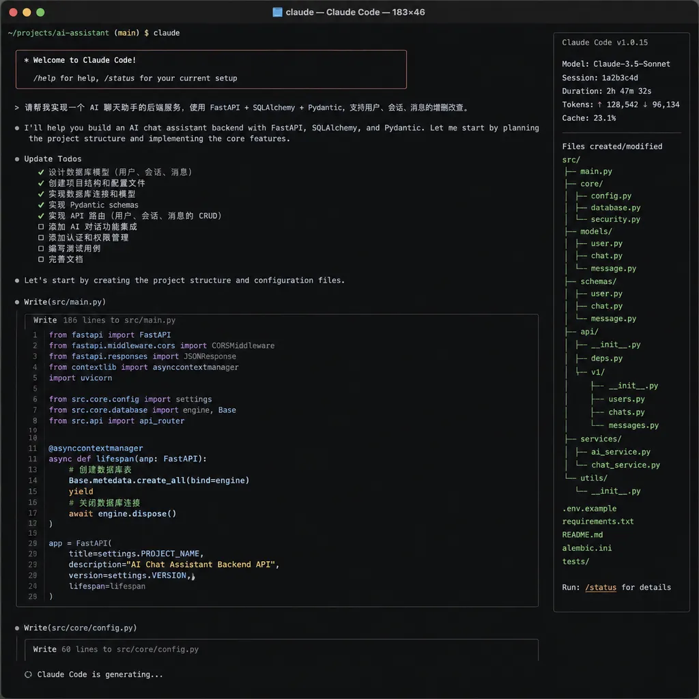Select database.py in the file tree
This screenshot has width=699, height=699.
click(x=616, y=208)
